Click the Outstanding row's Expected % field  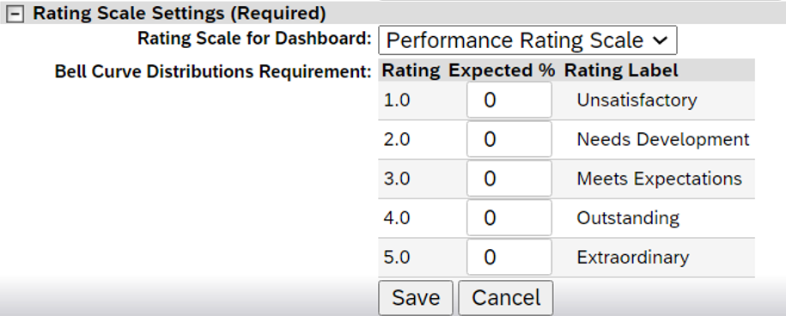pos(509,218)
